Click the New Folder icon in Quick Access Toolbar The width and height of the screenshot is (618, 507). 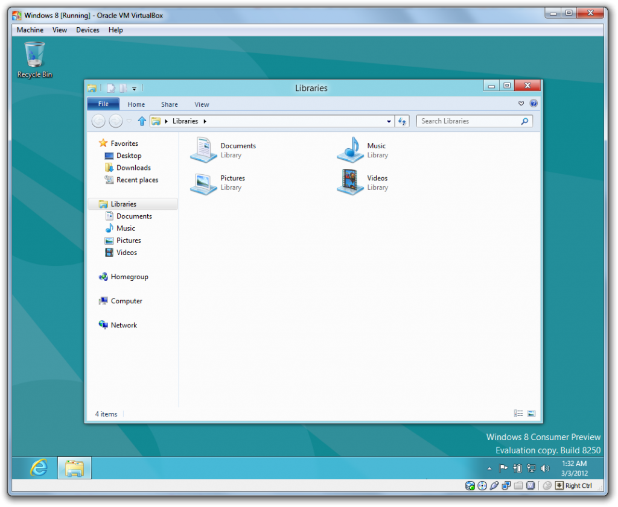coord(123,88)
